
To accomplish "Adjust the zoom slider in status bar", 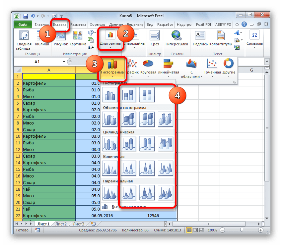I will (242, 230).
